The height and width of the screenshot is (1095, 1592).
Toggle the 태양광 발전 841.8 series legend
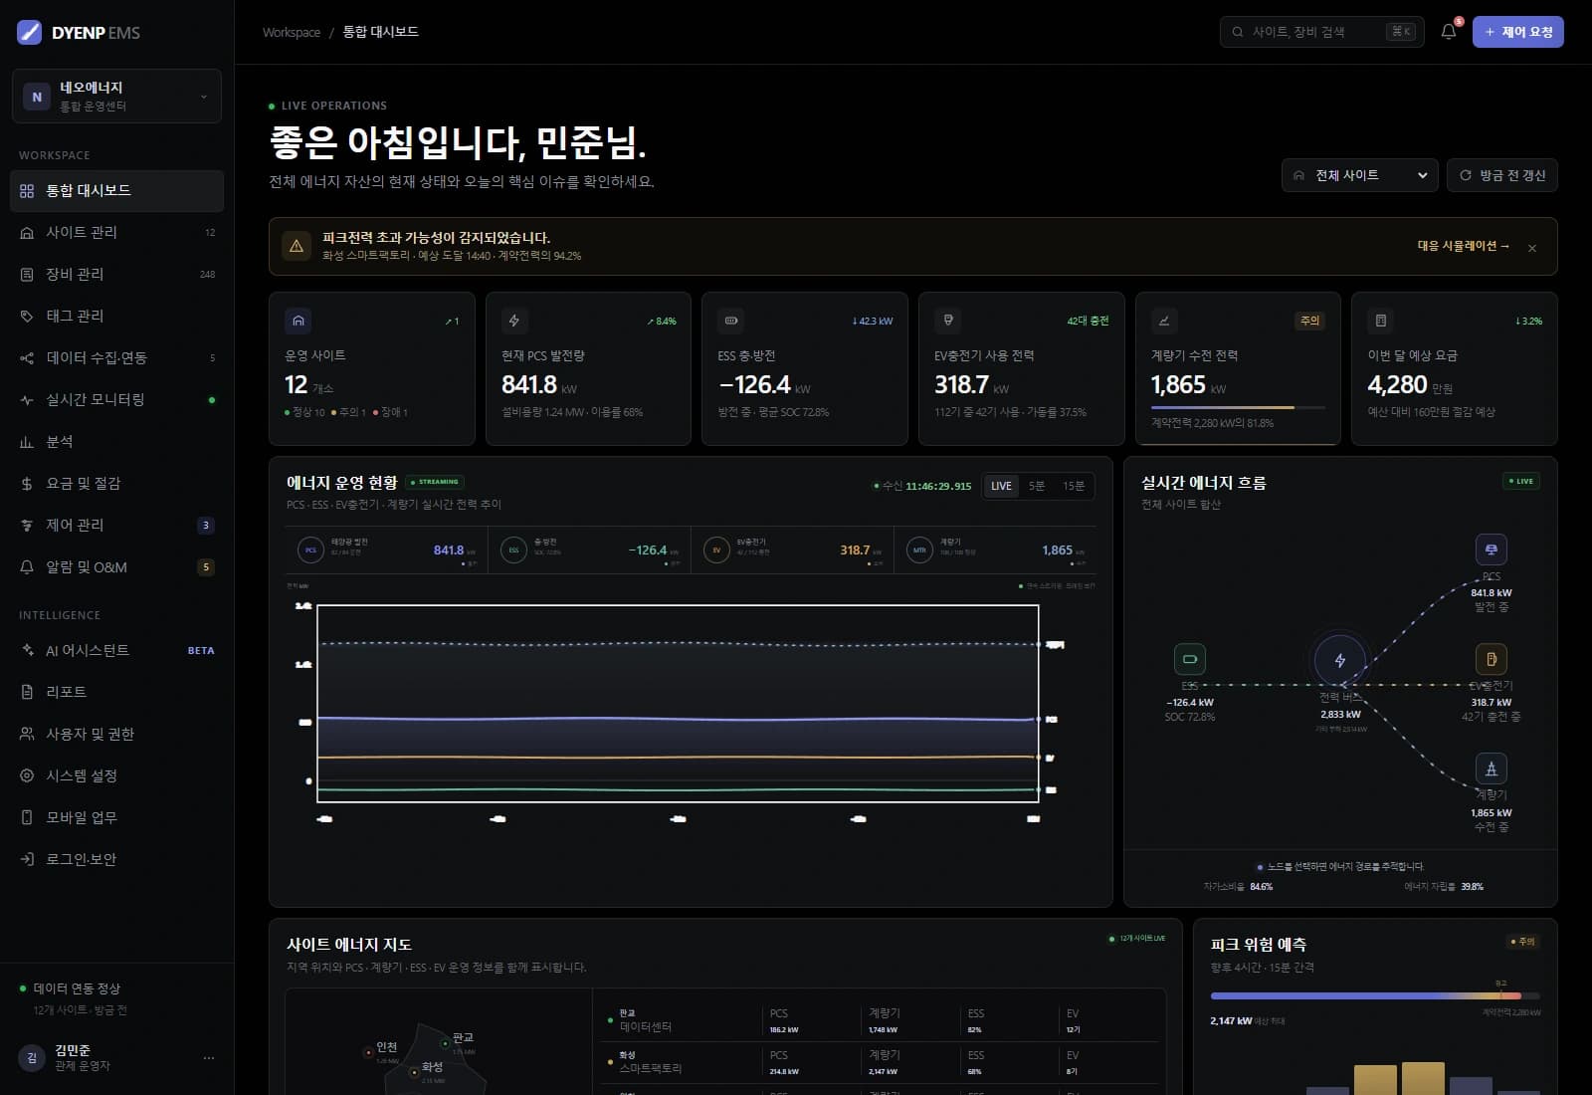coord(387,550)
